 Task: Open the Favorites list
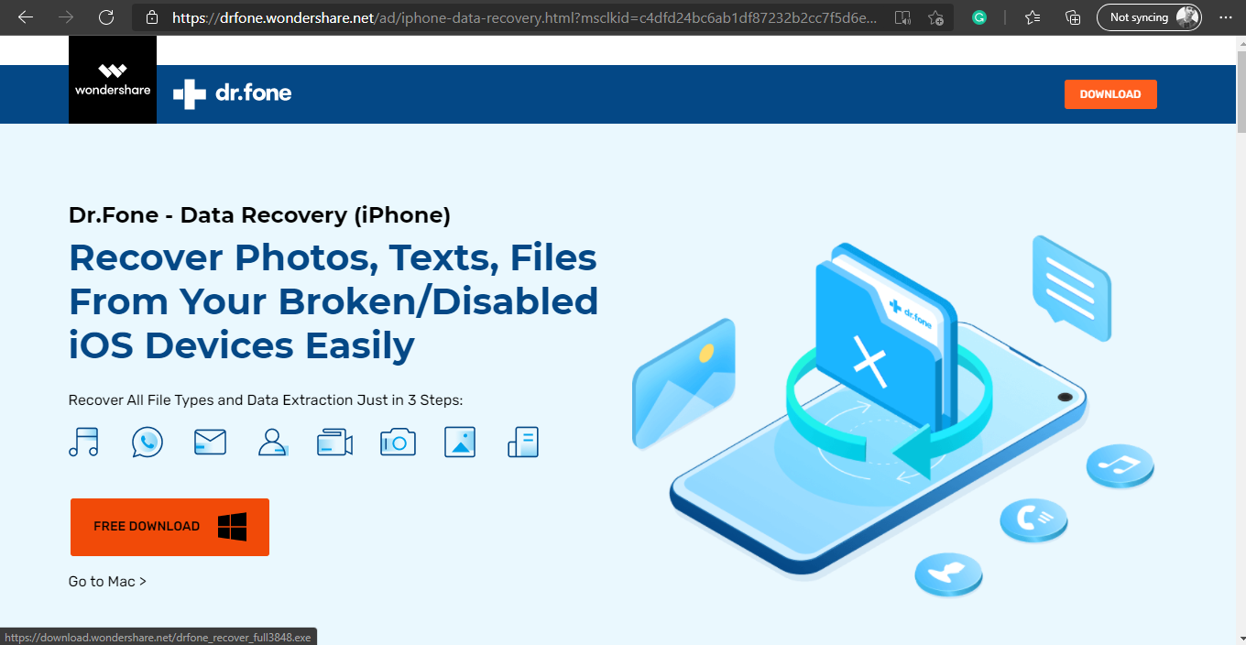pyautogui.click(x=1033, y=17)
